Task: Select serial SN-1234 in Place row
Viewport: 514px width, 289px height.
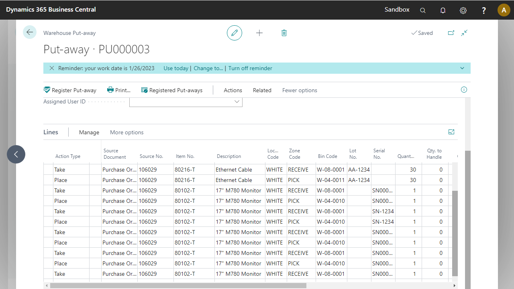Action: coord(383,222)
